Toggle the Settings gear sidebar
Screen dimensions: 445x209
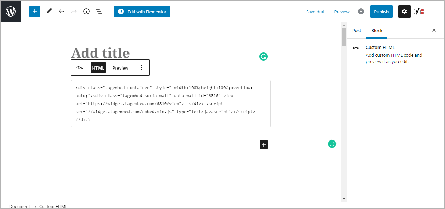click(404, 11)
